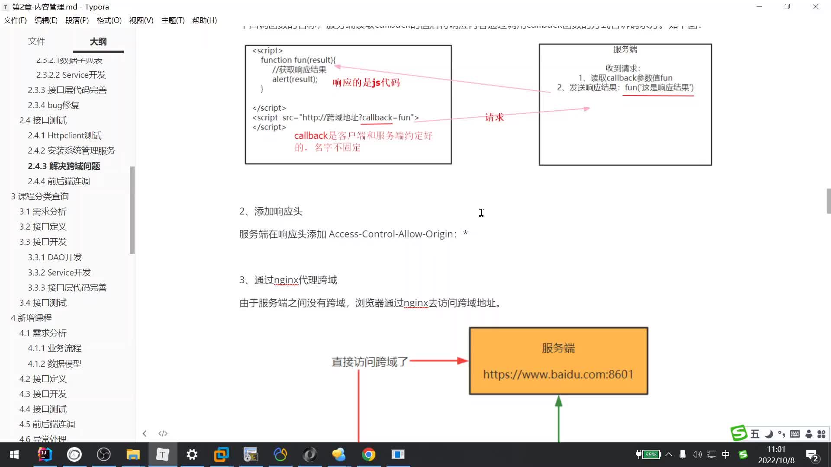Go to outline item 4.5 前后端连调
This screenshot has height=467, width=831.
click(x=47, y=424)
